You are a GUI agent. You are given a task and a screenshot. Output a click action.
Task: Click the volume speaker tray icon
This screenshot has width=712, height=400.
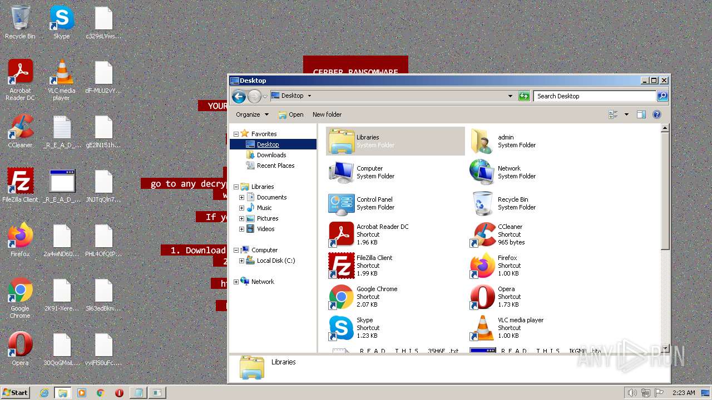632,393
